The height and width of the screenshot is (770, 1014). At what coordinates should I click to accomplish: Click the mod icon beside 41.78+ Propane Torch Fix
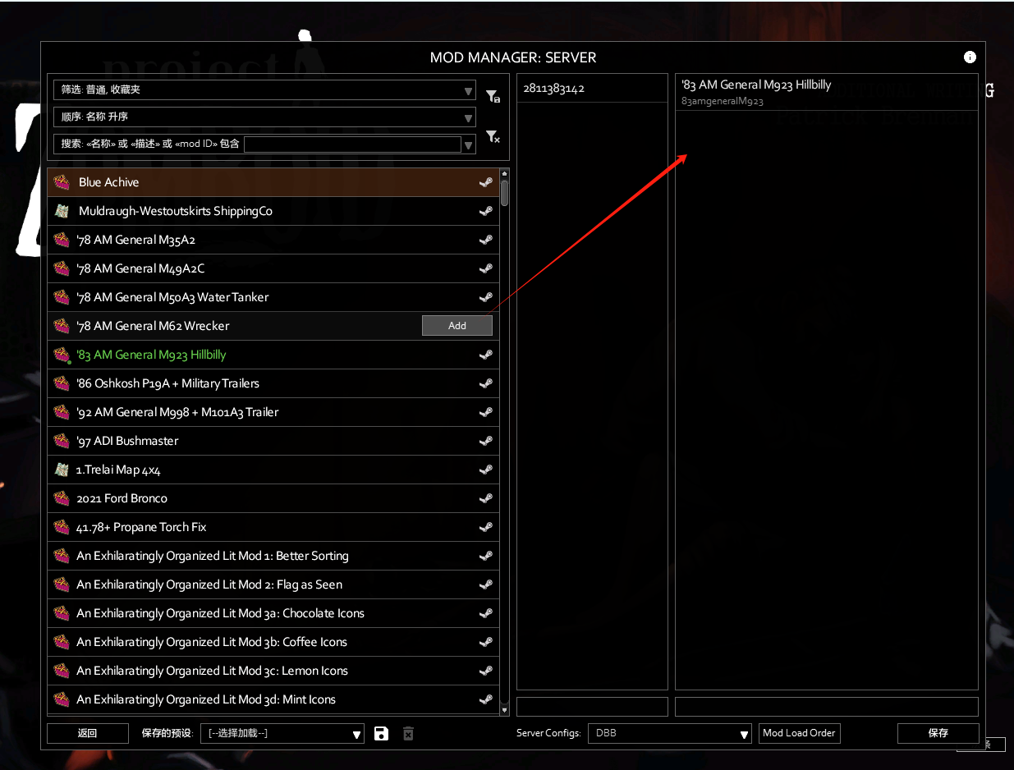point(62,527)
